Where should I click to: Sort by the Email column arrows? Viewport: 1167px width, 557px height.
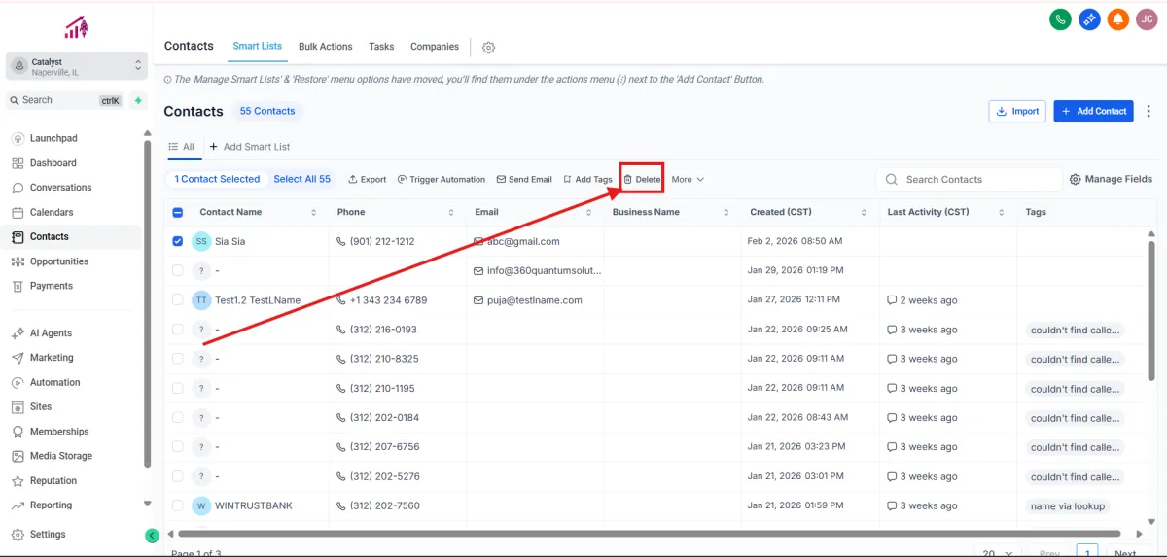click(589, 212)
